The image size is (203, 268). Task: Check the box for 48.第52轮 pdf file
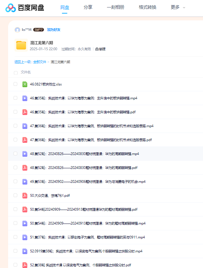point(15,167)
